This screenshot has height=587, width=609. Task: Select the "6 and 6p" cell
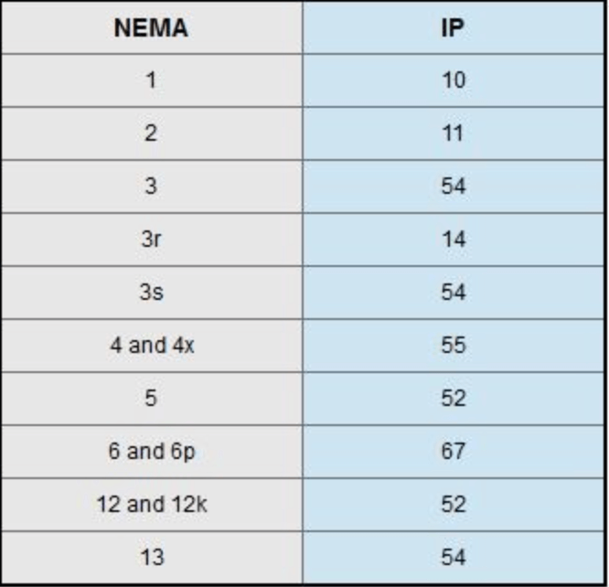pyautogui.click(x=151, y=452)
